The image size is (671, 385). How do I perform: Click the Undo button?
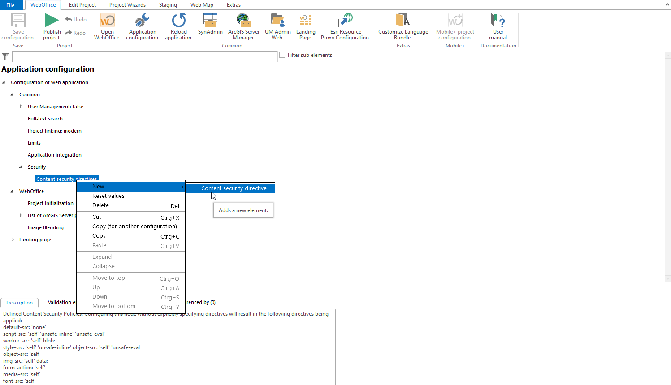click(x=75, y=19)
